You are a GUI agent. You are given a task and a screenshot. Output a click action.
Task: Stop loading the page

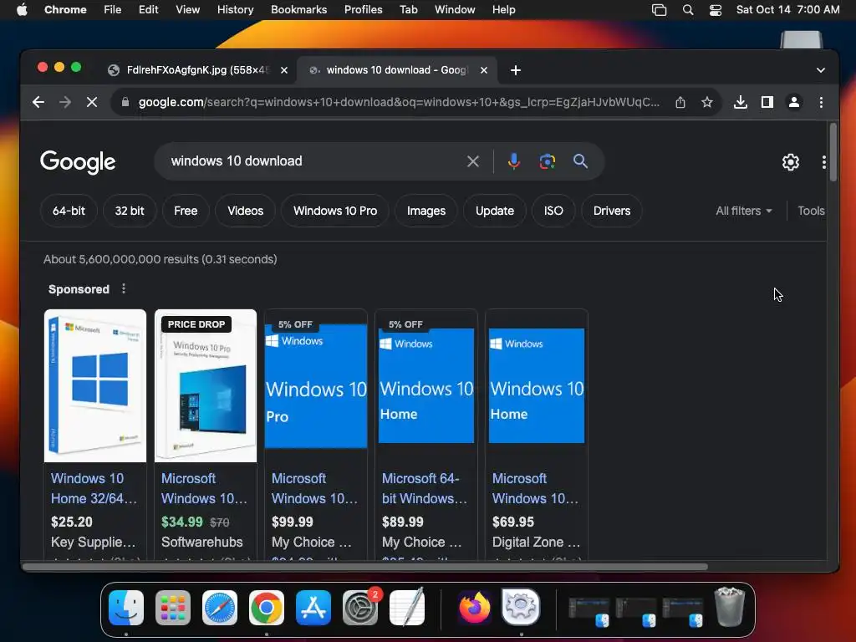point(92,102)
